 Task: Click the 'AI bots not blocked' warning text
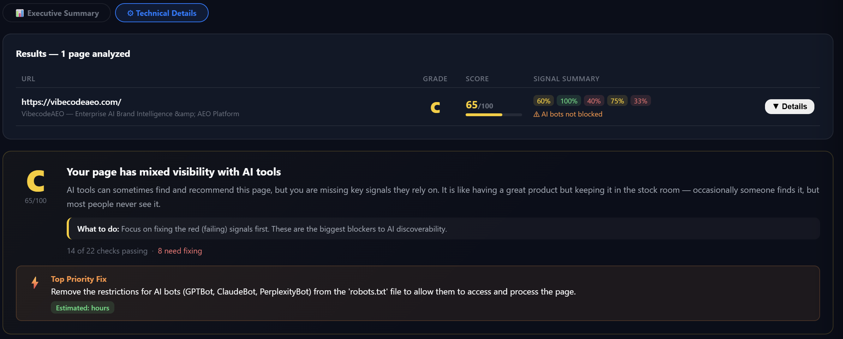click(572, 114)
